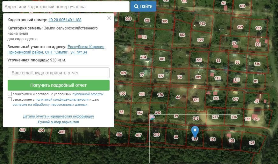The height and width of the screenshot is (164, 278).
Task: Select parcel marker 121 on the map
Action: (196, 100)
